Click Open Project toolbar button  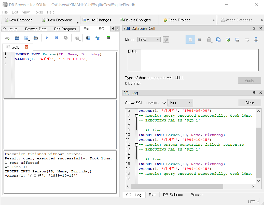(x=176, y=20)
